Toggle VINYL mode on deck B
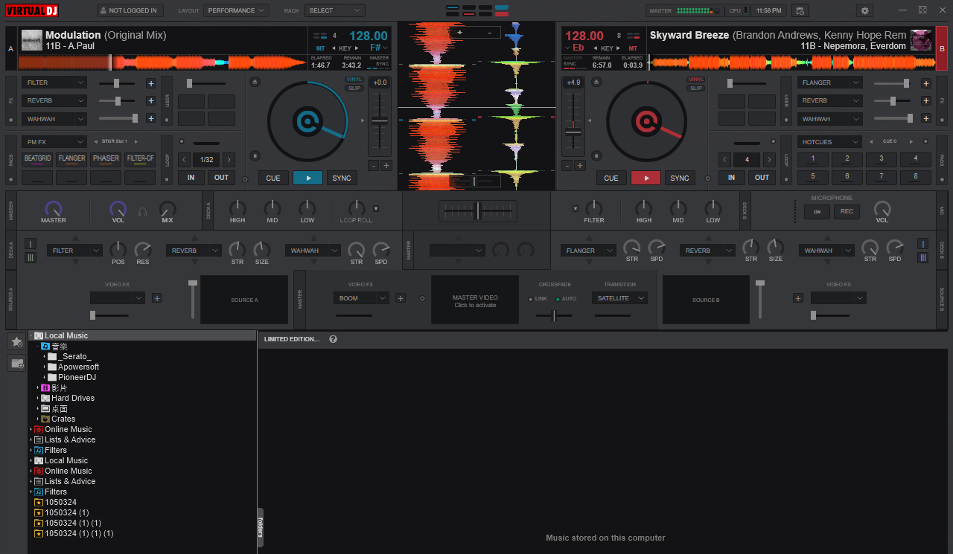953x554 pixels. click(x=696, y=80)
